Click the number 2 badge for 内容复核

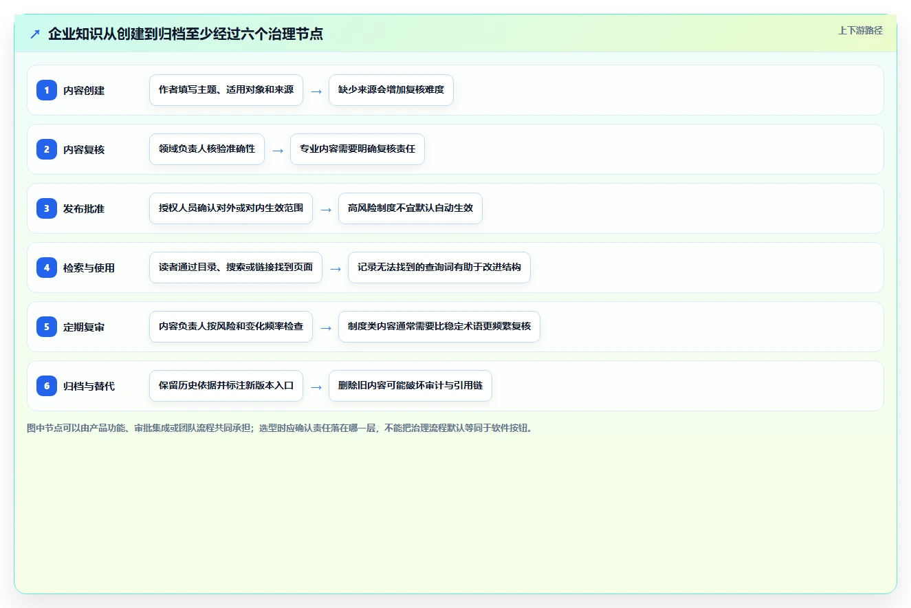47,149
